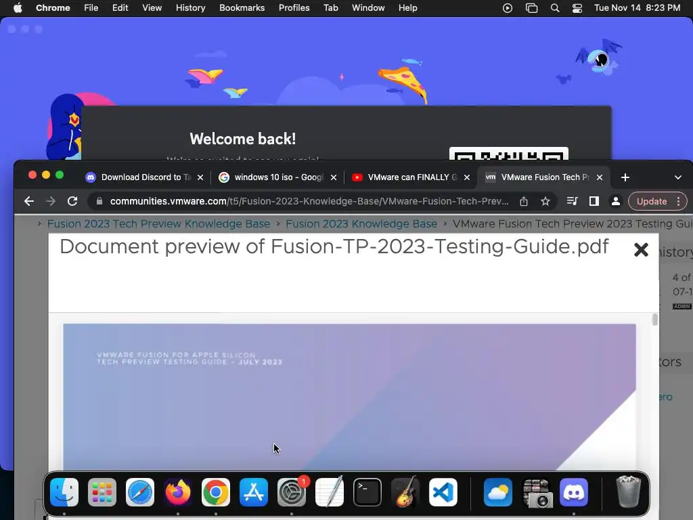Share this page from address bar
This screenshot has height=520, width=693.
point(524,201)
